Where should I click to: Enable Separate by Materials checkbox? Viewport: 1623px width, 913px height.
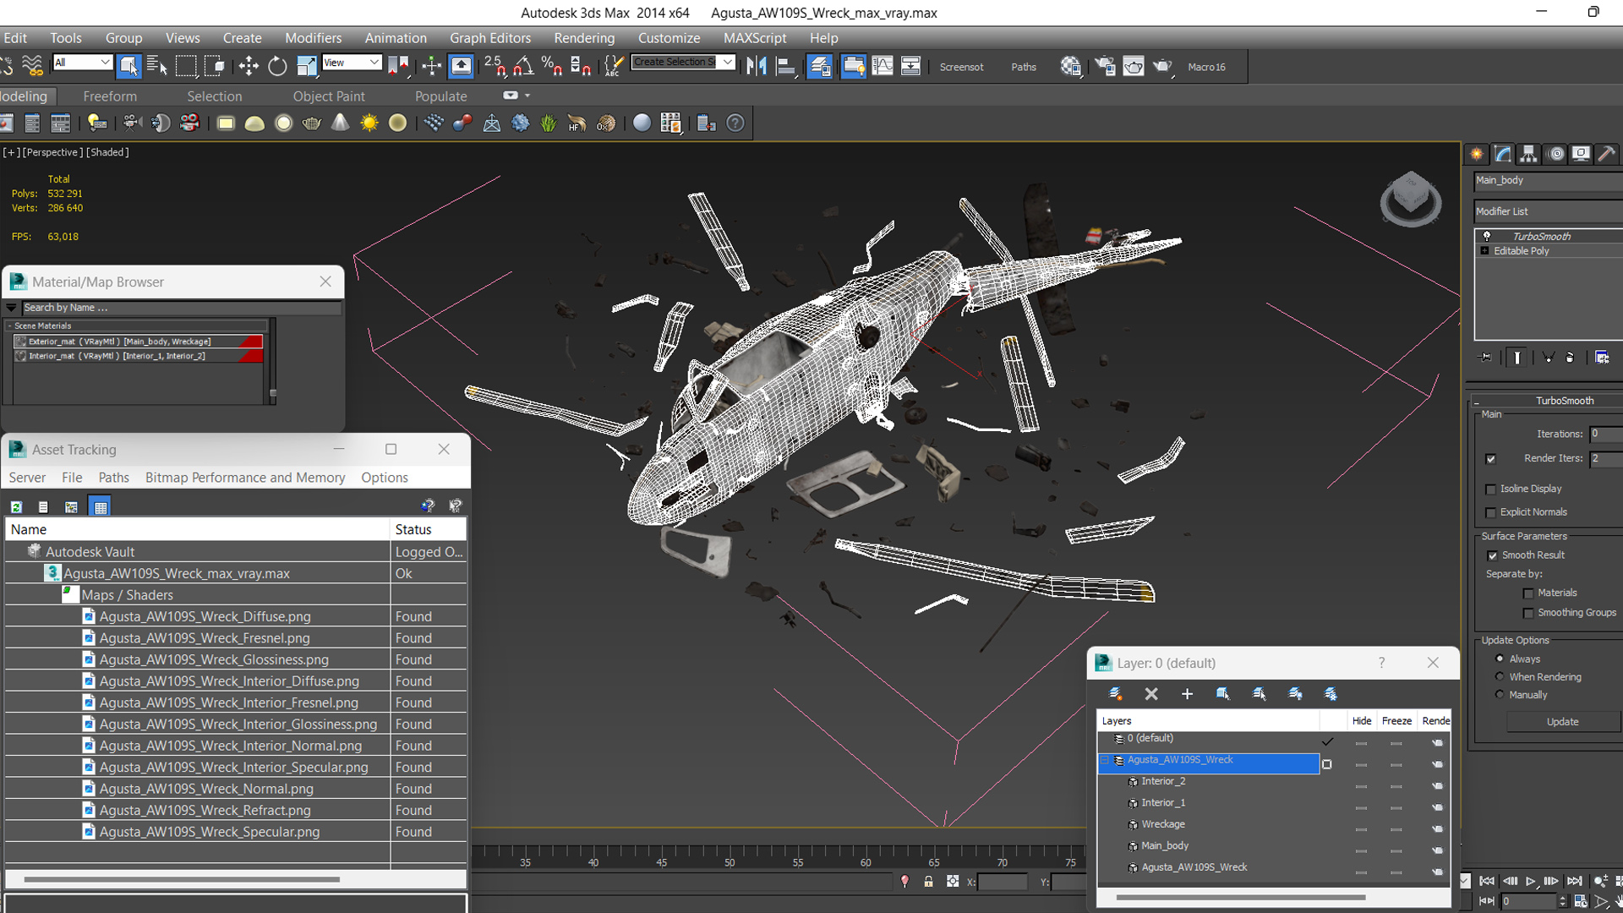click(x=1527, y=594)
